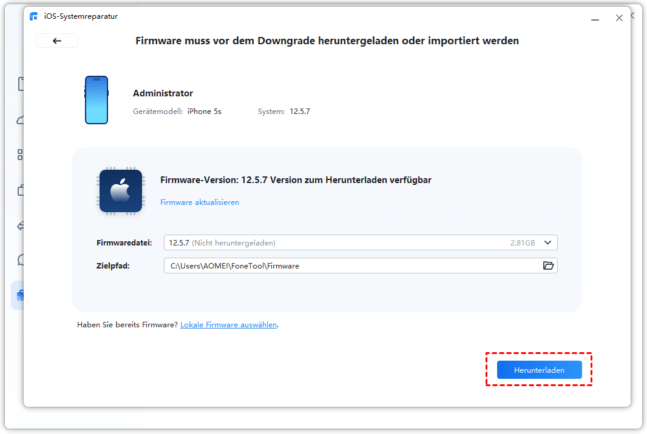Viewport: 647px width, 434px height.
Task: Close the iOS-Systemreparatur dialog
Action: coord(619,18)
